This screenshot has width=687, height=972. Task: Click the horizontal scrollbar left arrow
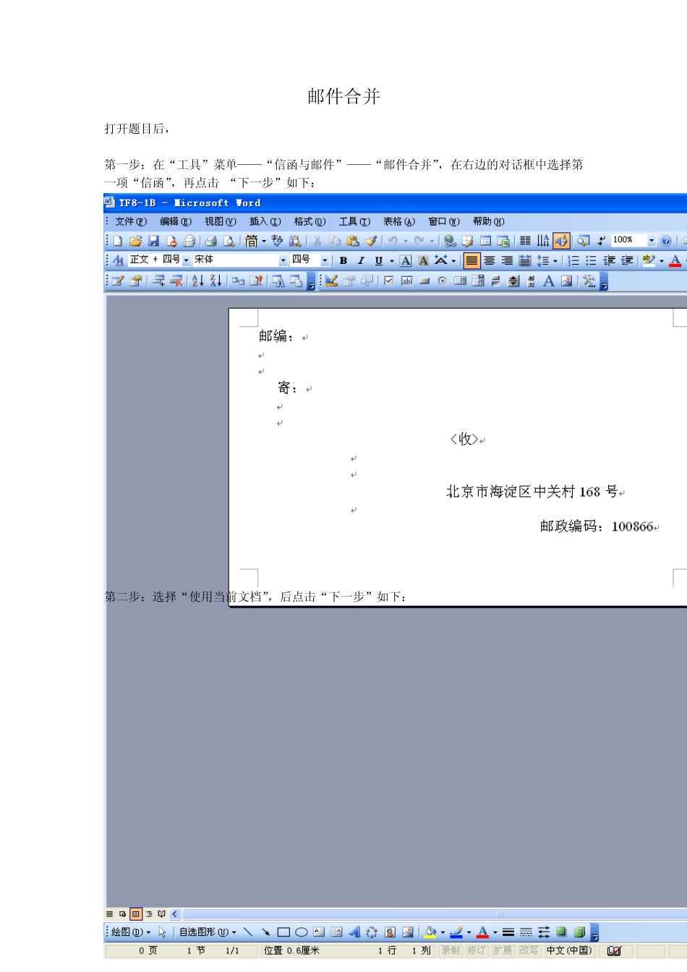174,914
